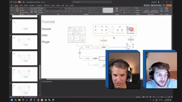This screenshot has width=182, height=102.
Task: Click the Reset slide button
Action: [40, 10]
